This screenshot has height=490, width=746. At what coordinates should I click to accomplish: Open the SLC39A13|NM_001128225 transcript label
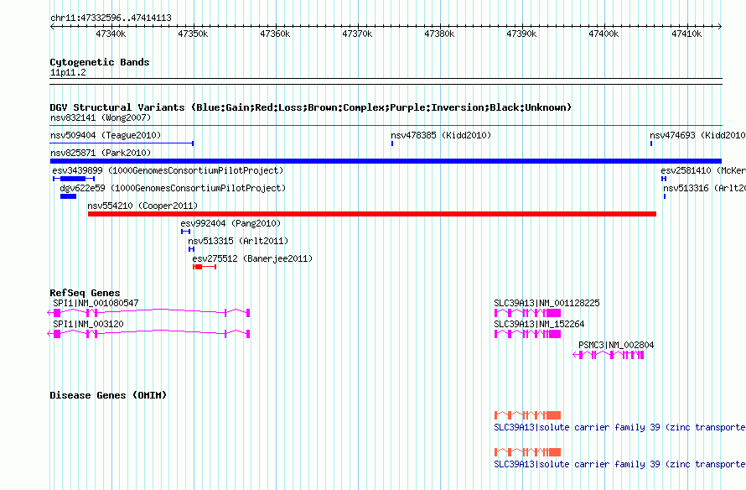tap(547, 303)
